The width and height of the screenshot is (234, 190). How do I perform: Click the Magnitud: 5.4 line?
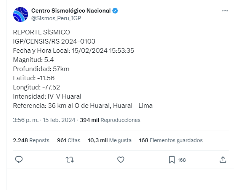[34, 60]
